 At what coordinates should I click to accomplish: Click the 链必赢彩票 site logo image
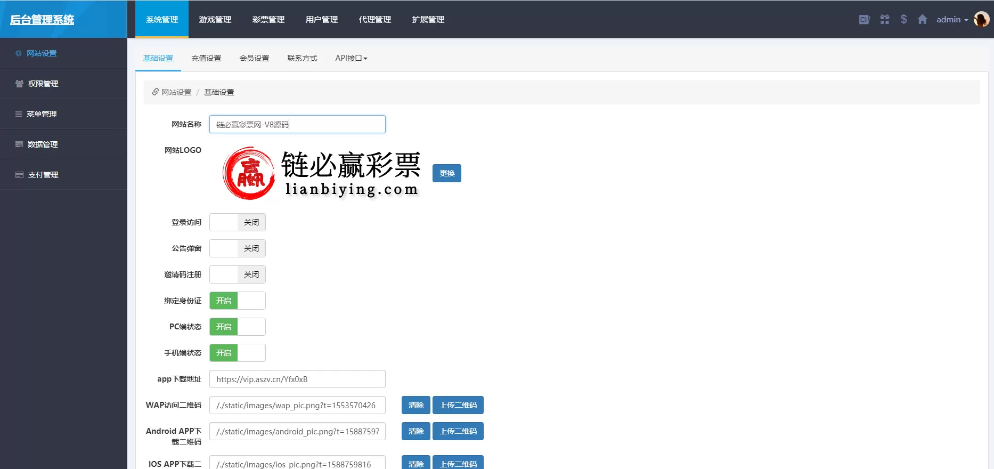[x=321, y=173]
